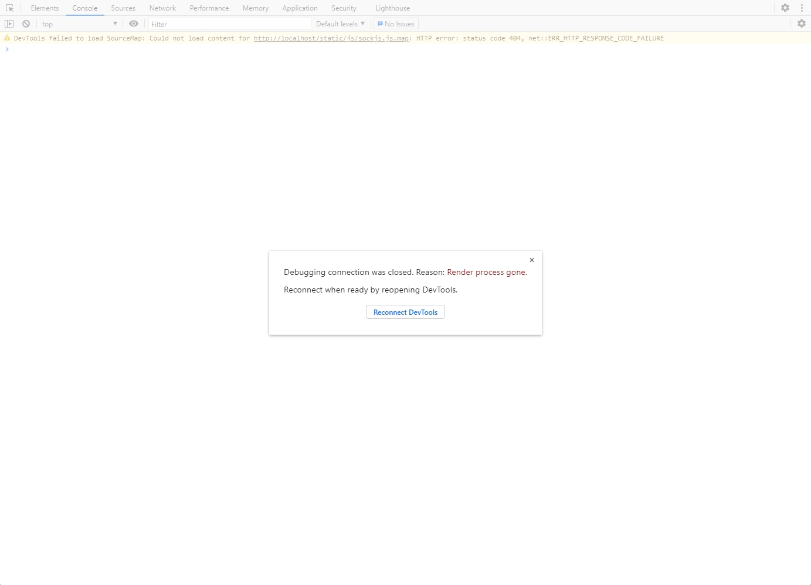Focus the console Filter input field
The width and height of the screenshot is (811, 585).
229,24
